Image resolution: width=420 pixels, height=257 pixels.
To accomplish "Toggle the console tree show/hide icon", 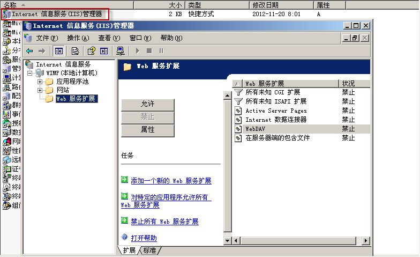I will pos(59,51).
